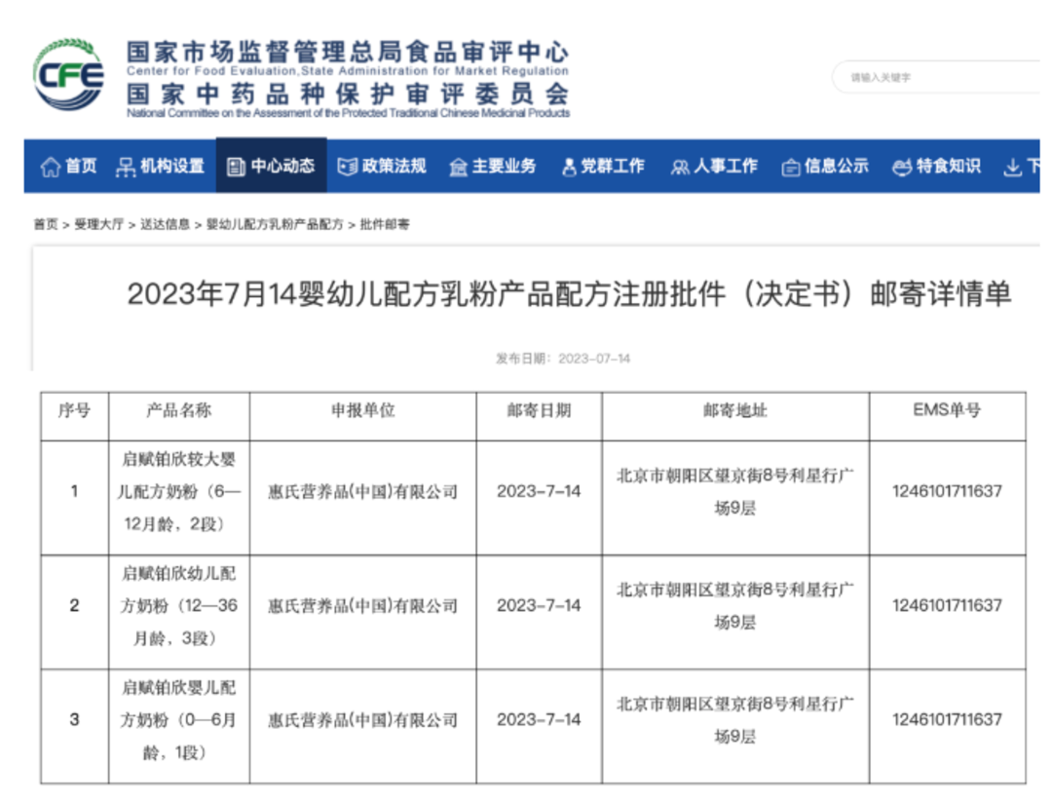
Task: Click the news icon beside 中心动态
Action: [236, 167]
